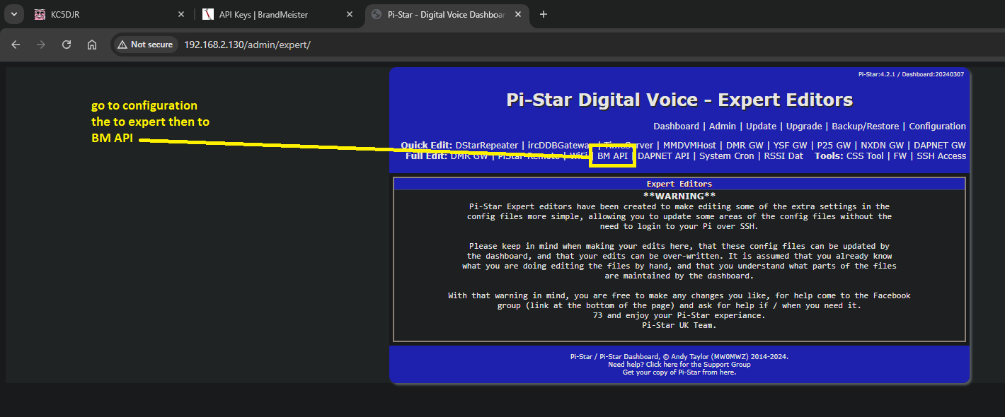
Task: Click the Expert Editors section header
Action: tap(679, 184)
